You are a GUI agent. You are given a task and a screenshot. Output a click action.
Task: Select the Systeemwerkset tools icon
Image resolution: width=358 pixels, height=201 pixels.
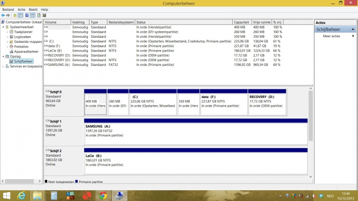pos(7,27)
